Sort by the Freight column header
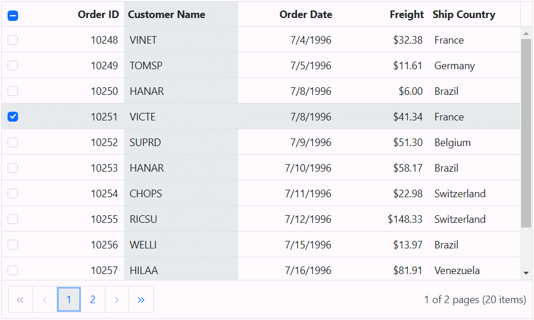 [406, 15]
